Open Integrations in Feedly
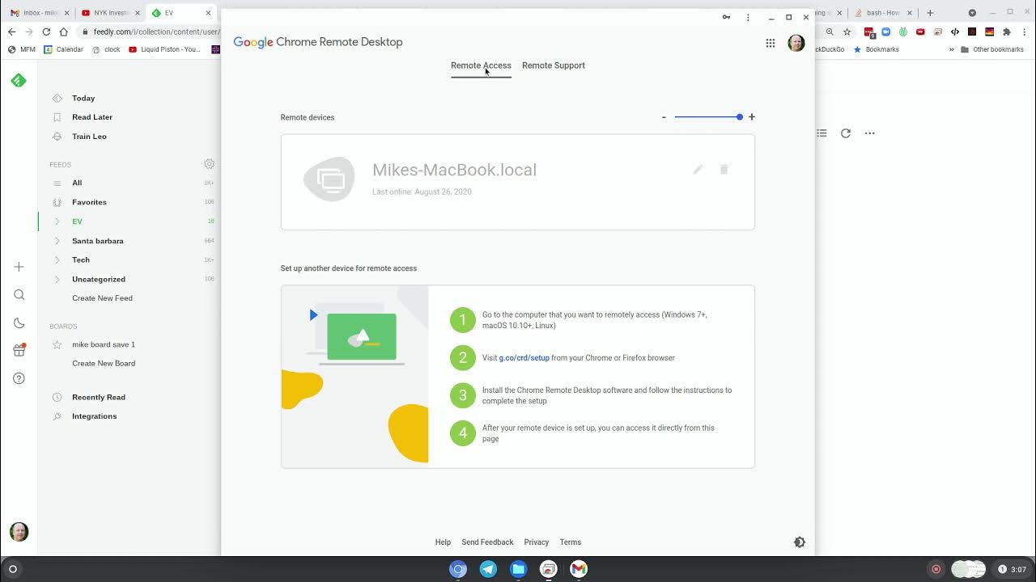The width and height of the screenshot is (1036, 582). point(94,416)
